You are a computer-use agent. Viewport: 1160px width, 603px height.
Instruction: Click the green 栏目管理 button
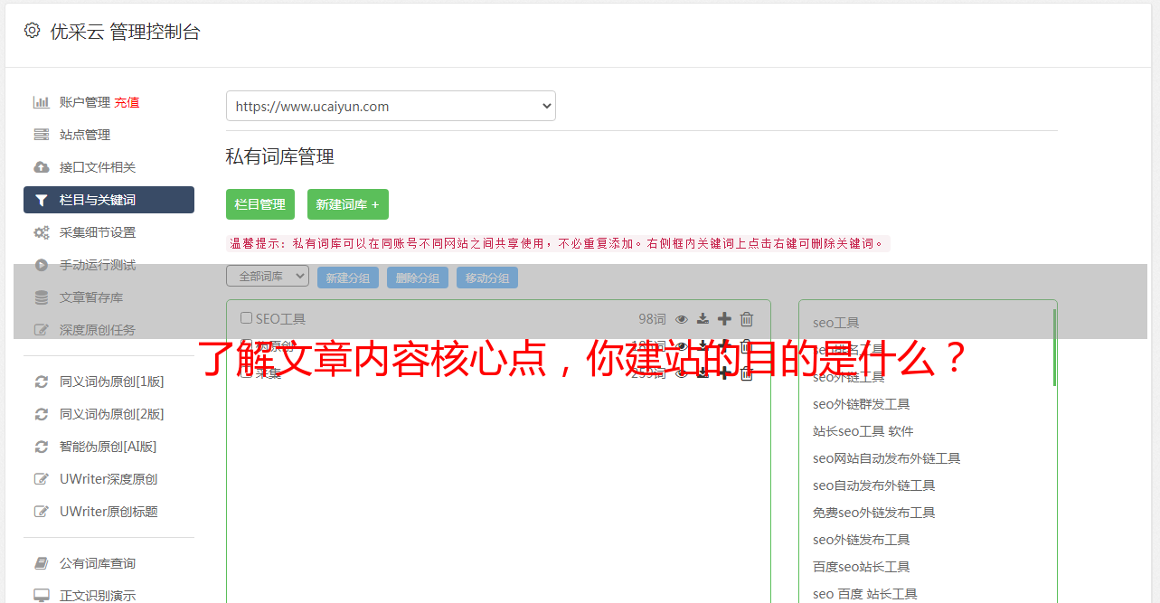point(260,204)
